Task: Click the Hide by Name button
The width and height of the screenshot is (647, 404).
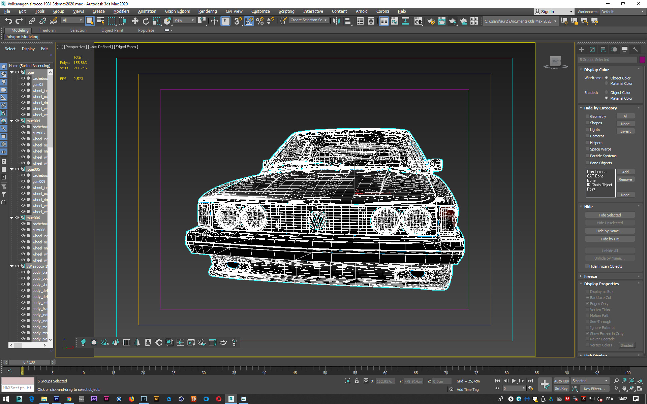Action: pyautogui.click(x=610, y=231)
